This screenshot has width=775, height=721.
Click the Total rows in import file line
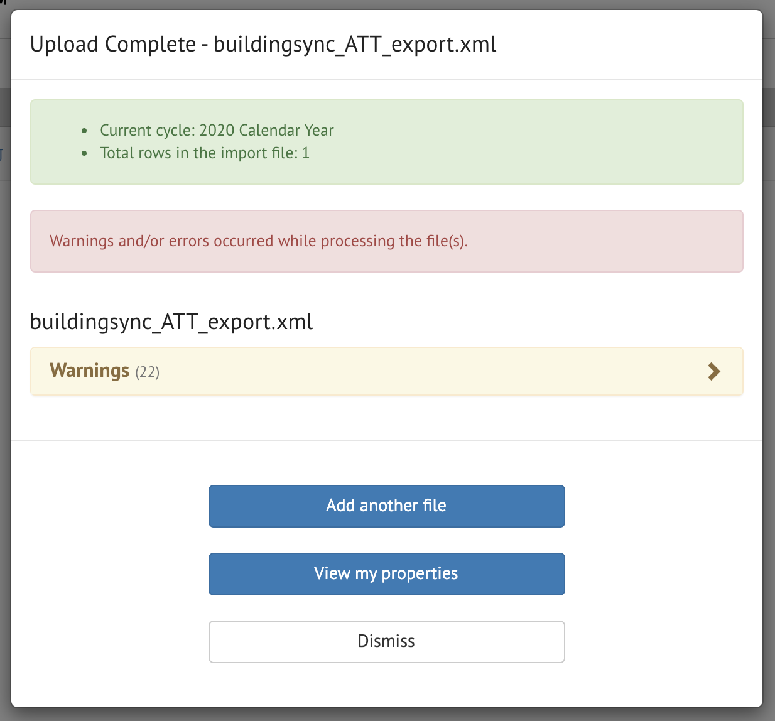(205, 153)
